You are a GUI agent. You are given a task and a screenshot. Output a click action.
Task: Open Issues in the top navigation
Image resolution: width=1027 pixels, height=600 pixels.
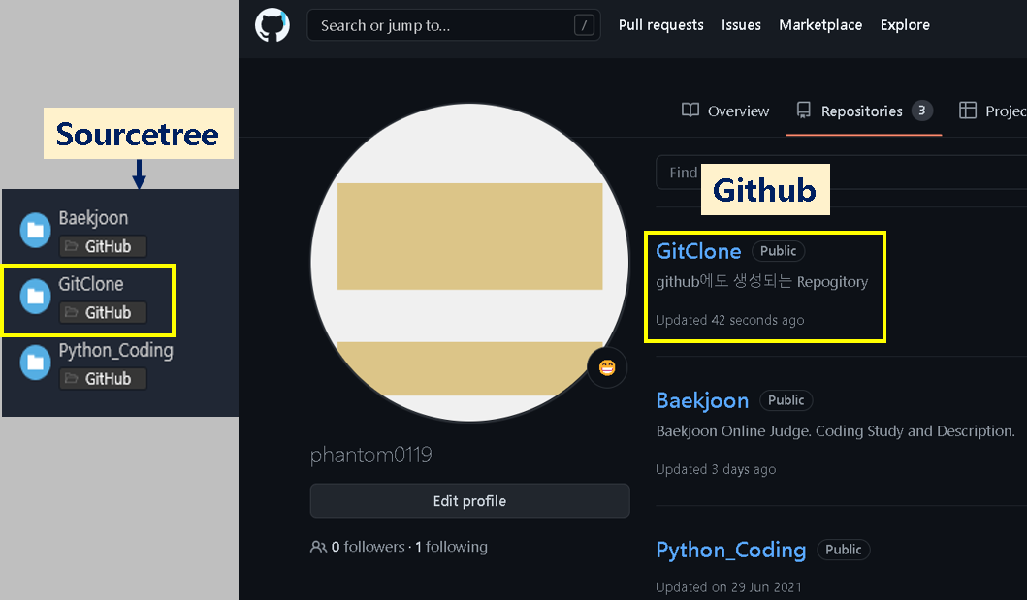pos(741,25)
